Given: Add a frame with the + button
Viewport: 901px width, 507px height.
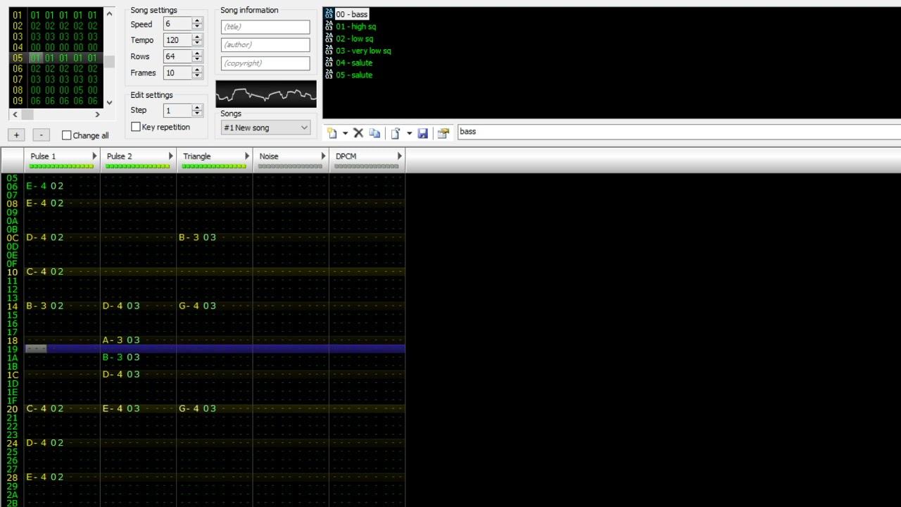Looking at the screenshot, I should click(16, 134).
